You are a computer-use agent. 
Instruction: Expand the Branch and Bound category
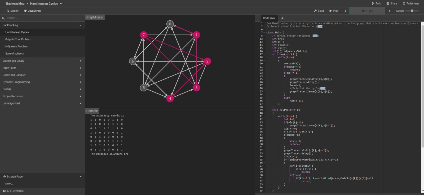pyautogui.click(x=81, y=61)
